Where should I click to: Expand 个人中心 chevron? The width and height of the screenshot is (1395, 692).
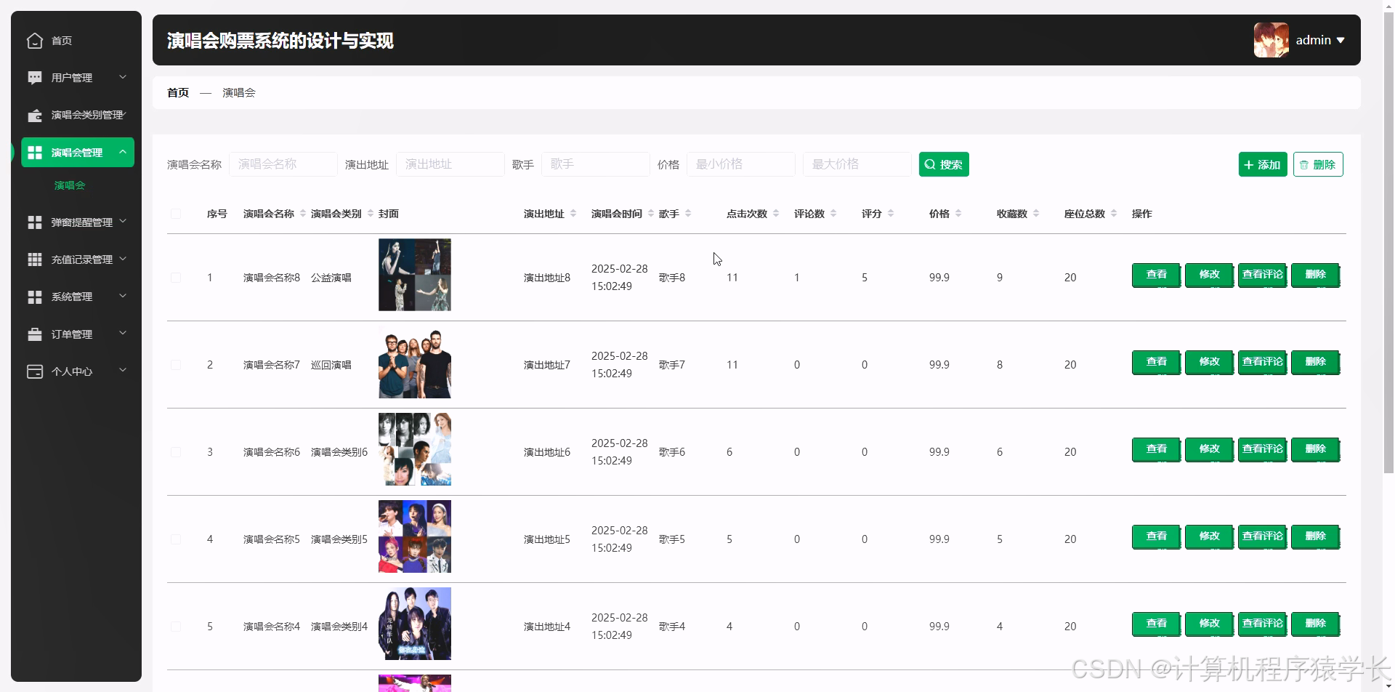point(123,370)
